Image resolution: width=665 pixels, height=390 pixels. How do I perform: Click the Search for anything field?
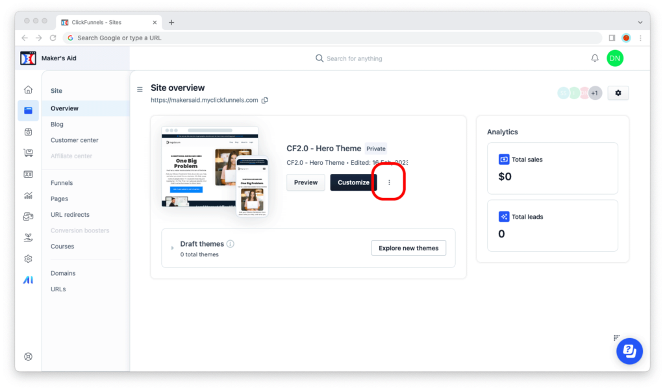pos(349,58)
